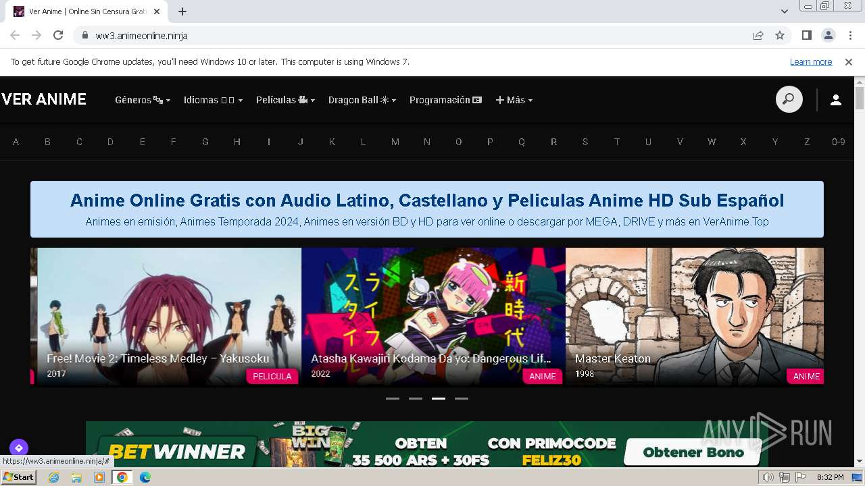This screenshot has width=865, height=486.
Task: Open the Chrome profile avatar
Action: [x=828, y=35]
